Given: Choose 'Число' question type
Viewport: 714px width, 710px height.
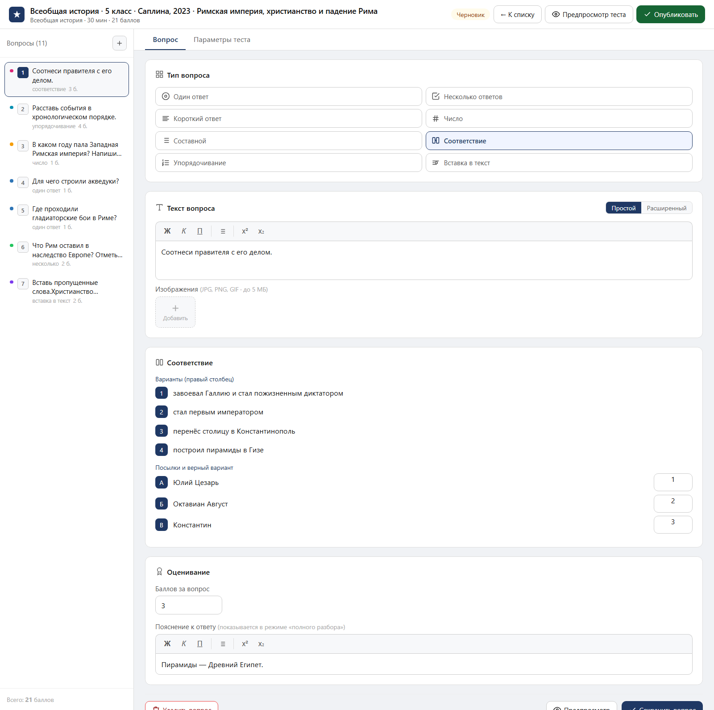Looking at the screenshot, I should tap(559, 119).
